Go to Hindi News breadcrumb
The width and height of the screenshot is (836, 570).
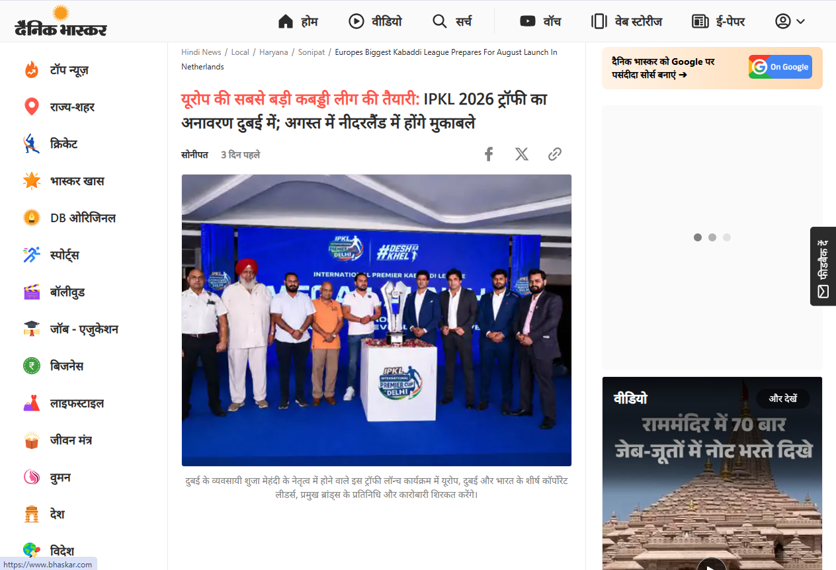click(201, 52)
